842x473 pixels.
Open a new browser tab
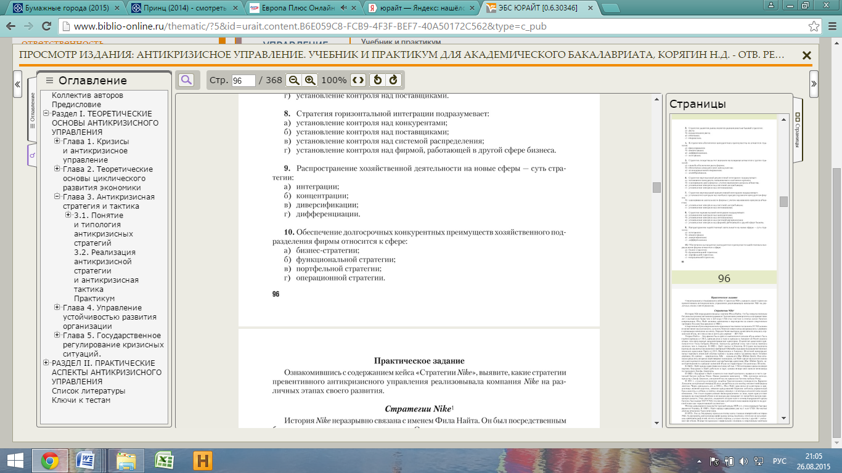click(610, 8)
